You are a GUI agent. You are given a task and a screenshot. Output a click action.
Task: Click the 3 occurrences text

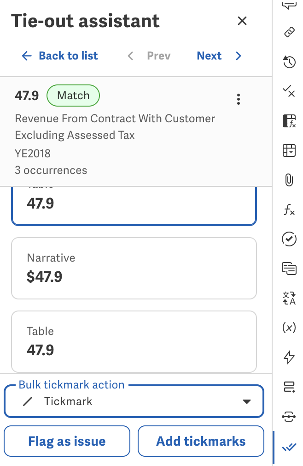click(x=51, y=170)
